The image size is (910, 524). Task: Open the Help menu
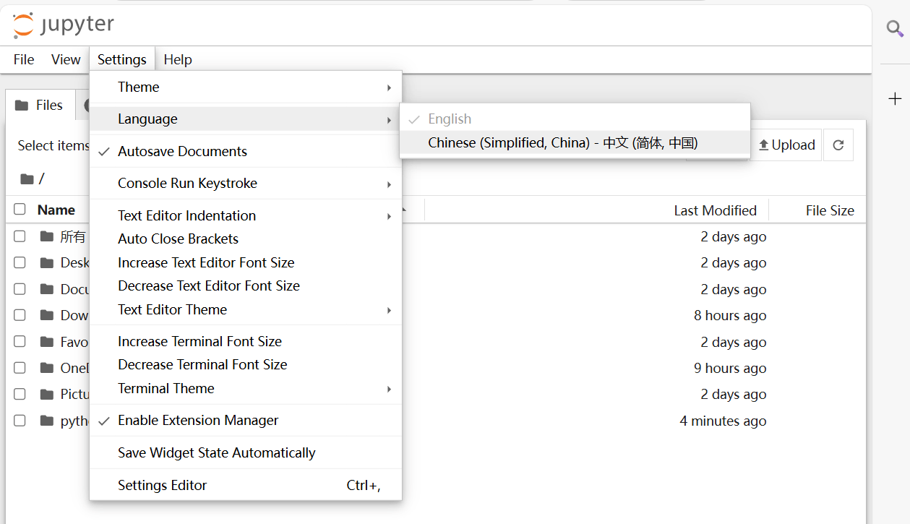[x=178, y=60]
